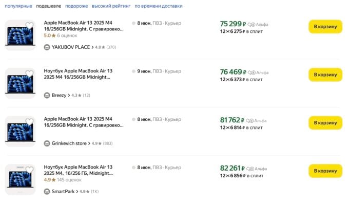Open the Breezy MacBook product thumbnail
349x202 pixels.
coord(20,83)
